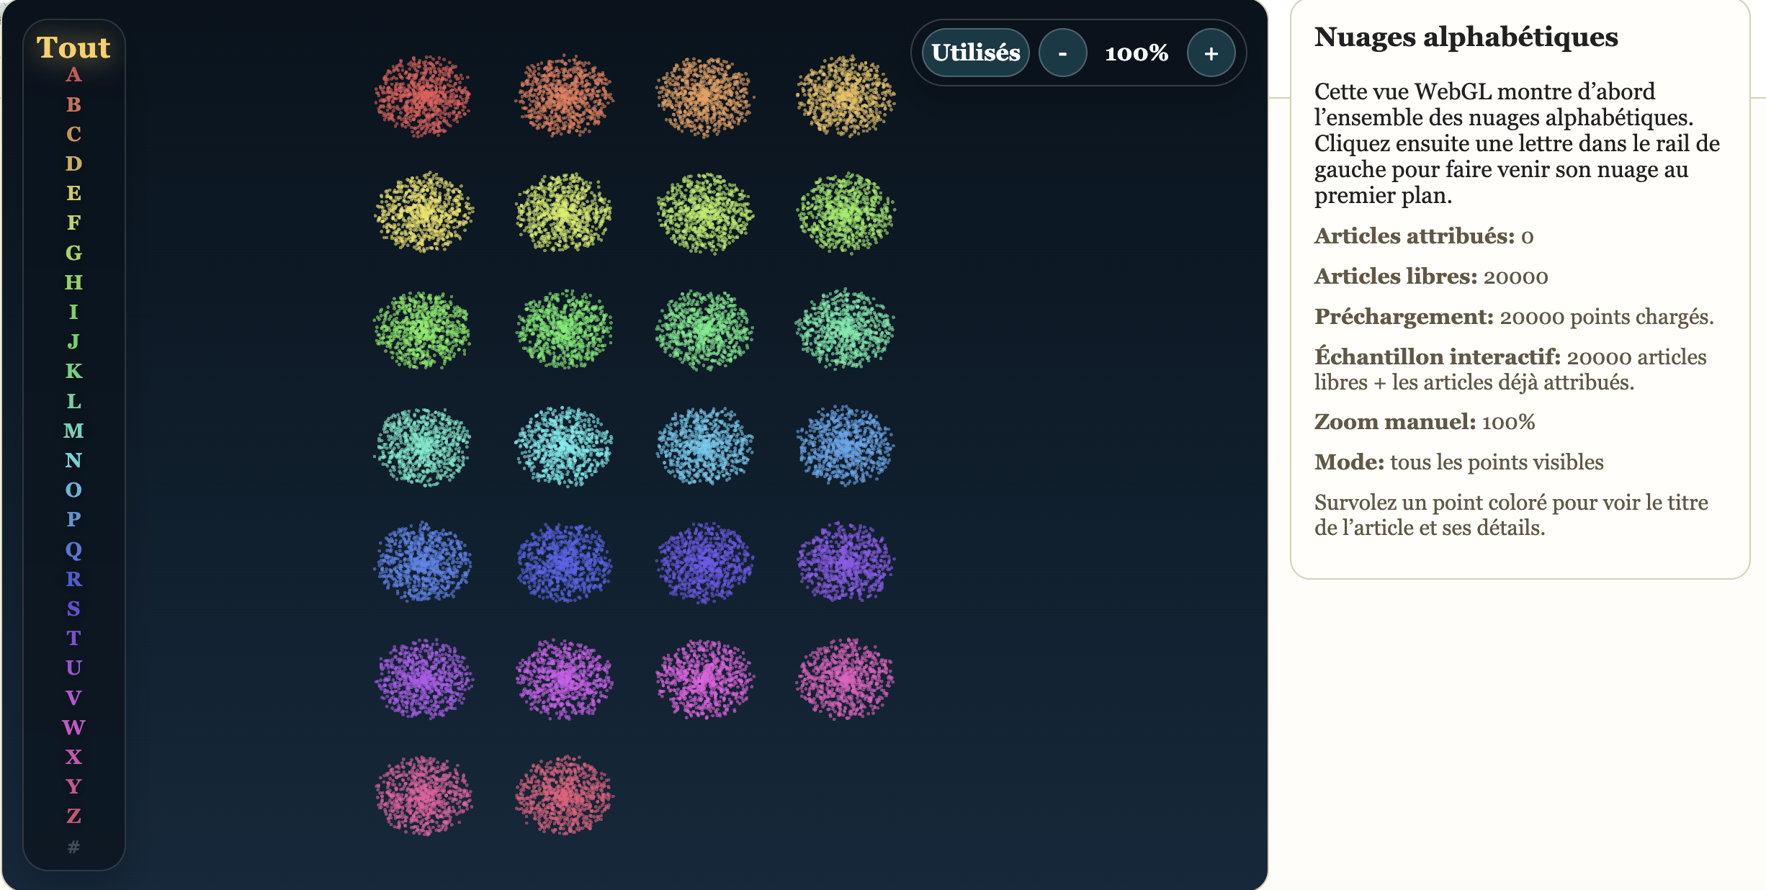Click the last red-pink cloud at bottom
Image resolution: width=1766 pixels, height=890 pixels.
[564, 795]
